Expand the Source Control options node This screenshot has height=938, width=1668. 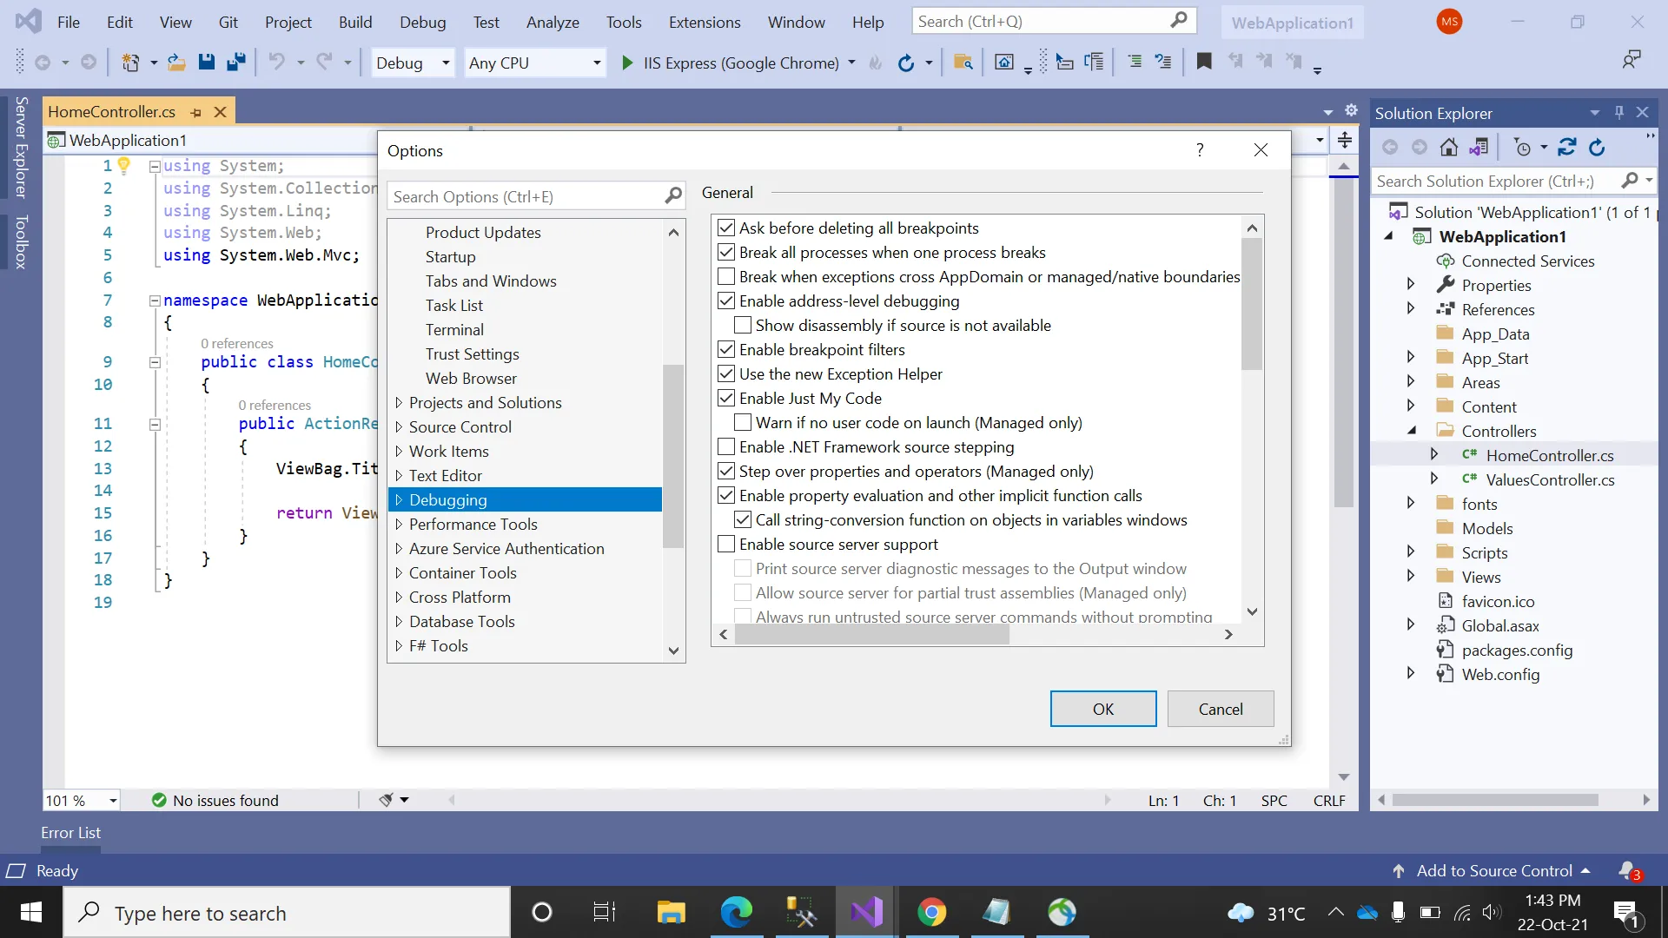coord(399,427)
